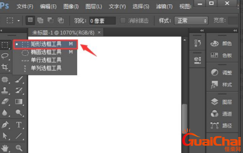Enable the 消除锯齿 anti-alias checkbox
Image resolution: width=243 pixels, height=153 pixels.
point(123,21)
